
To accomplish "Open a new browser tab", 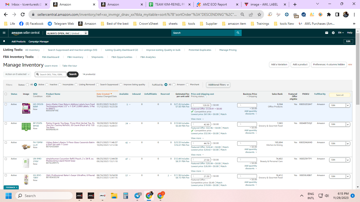I will pyautogui.click(x=295, y=4).
